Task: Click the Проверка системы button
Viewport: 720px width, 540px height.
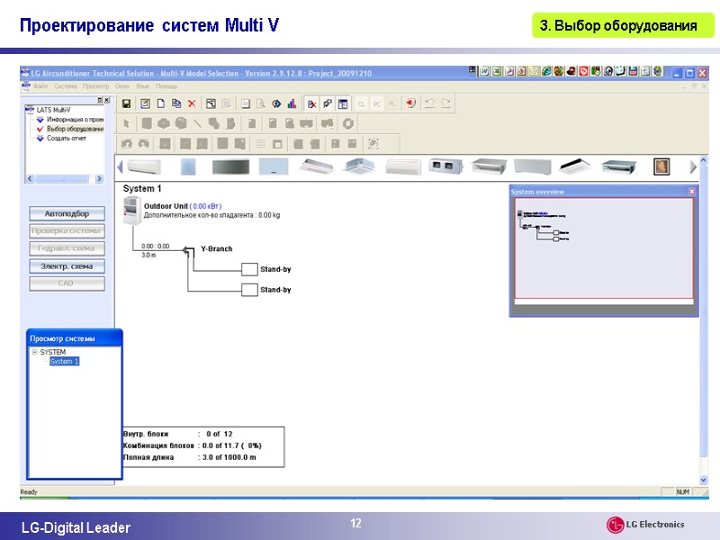Action: click(x=67, y=231)
